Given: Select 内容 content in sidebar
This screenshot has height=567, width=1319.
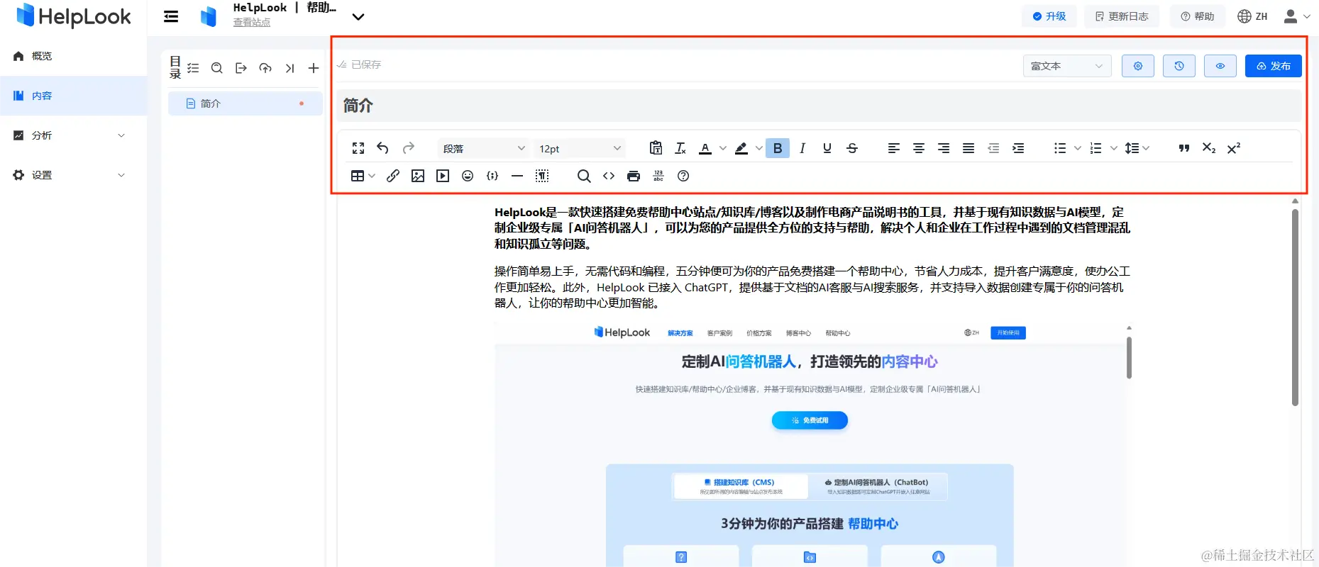Looking at the screenshot, I should [73, 96].
